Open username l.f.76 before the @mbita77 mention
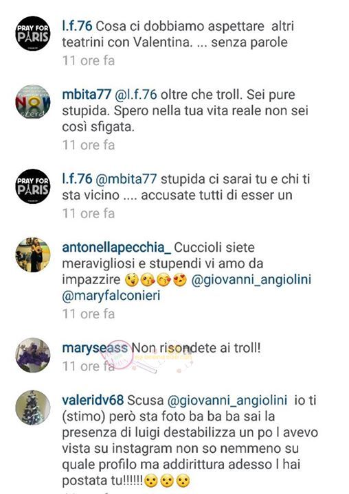The height and width of the screenshot is (494, 349). click(x=77, y=179)
